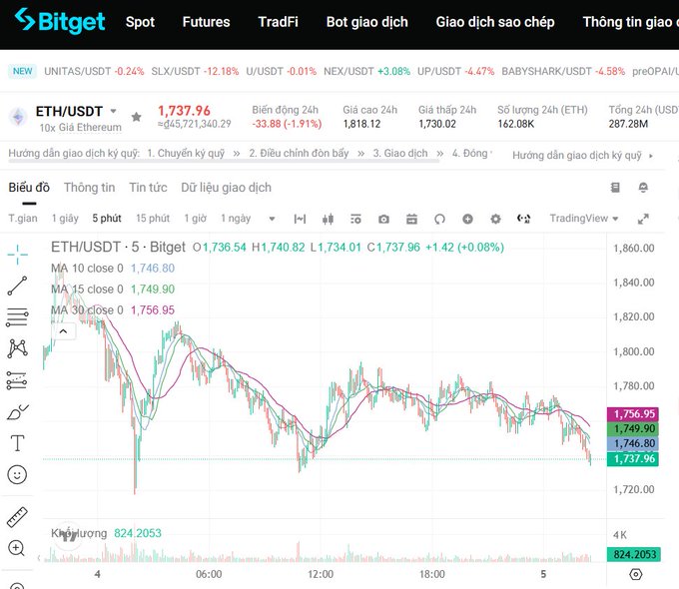Screen dimensions: 679x589
Task: Open the notebook guide icon above chart
Action: (x=615, y=187)
